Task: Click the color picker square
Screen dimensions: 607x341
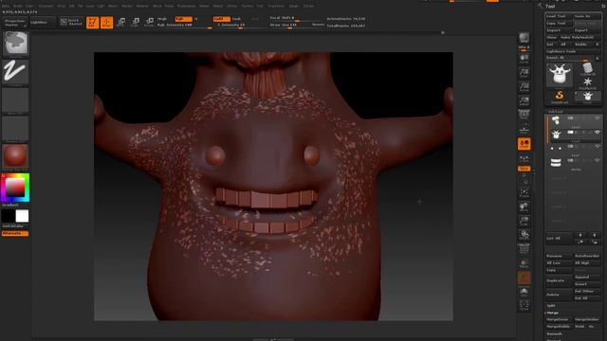Action: 15,188
